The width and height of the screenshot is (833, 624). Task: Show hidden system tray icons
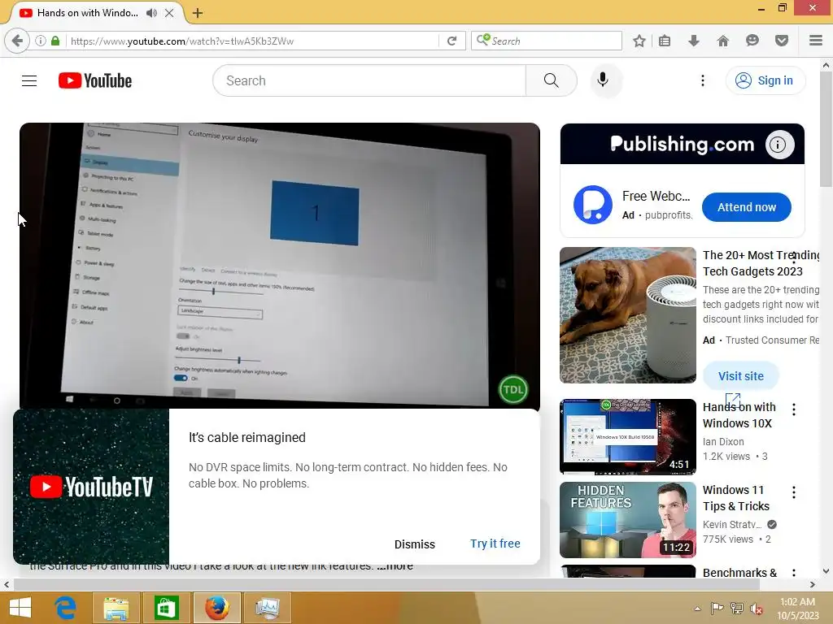pos(697,609)
